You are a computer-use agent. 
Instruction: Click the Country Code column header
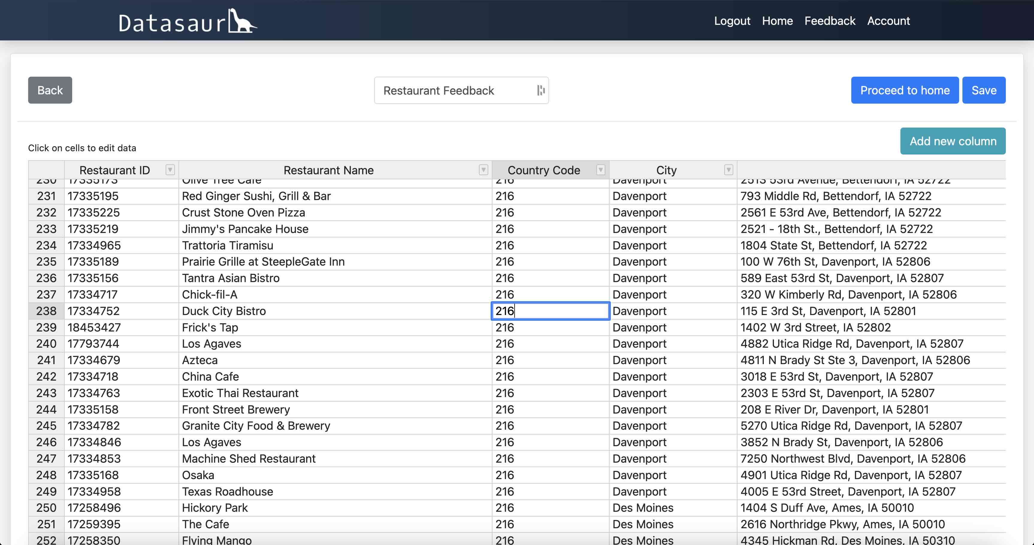(x=543, y=170)
